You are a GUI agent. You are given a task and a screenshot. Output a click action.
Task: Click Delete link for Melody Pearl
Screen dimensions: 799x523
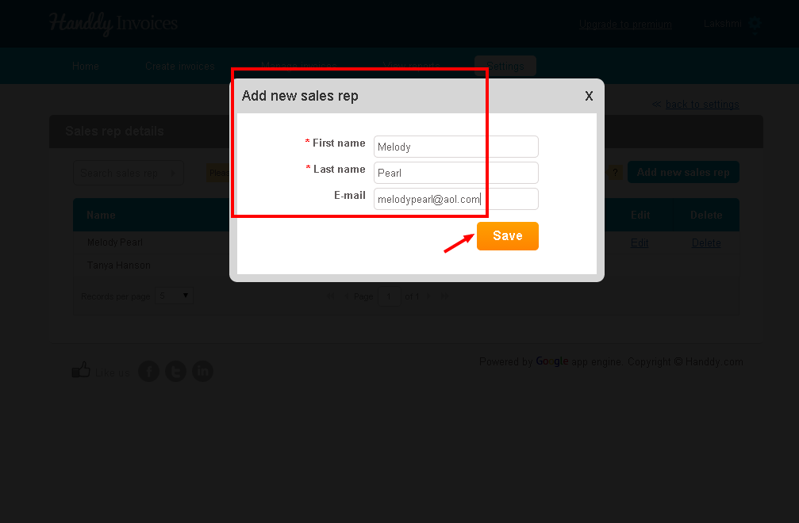706,242
